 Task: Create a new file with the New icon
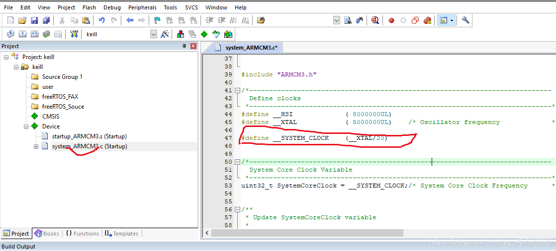click(10, 20)
